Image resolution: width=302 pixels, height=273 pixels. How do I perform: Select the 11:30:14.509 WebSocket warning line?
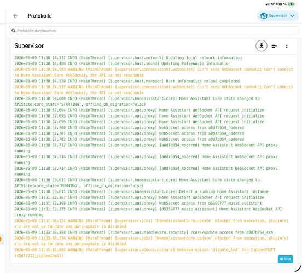(x=154, y=72)
